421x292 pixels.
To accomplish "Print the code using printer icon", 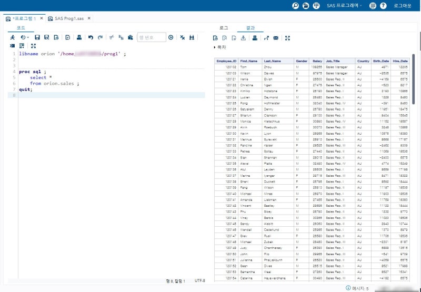I will 79,38.
